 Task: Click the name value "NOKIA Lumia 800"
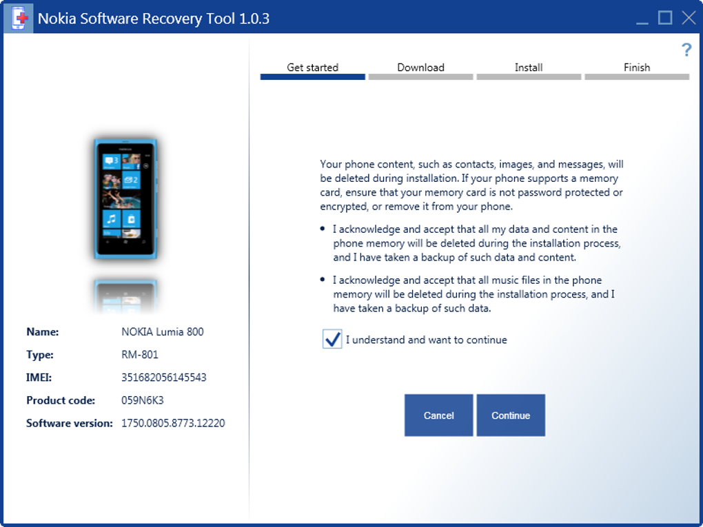pyautogui.click(x=162, y=331)
